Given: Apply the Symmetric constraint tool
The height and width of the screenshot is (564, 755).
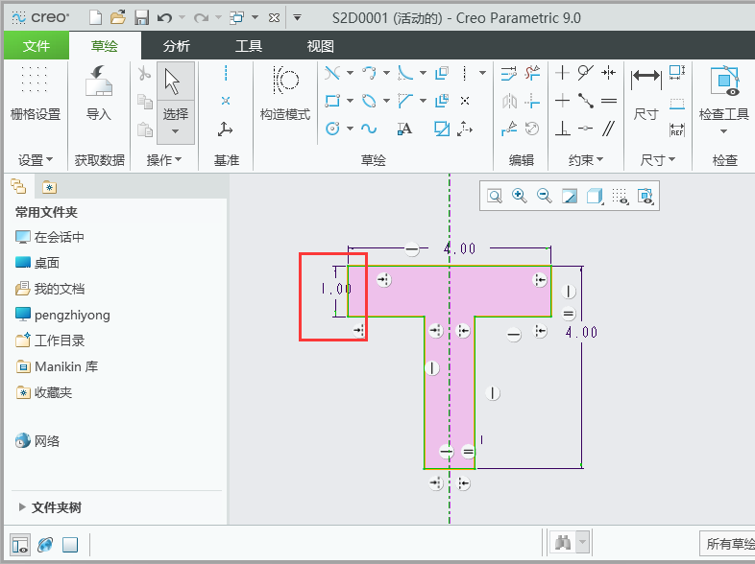Looking at the screenshot, I should tap(609, 73).
